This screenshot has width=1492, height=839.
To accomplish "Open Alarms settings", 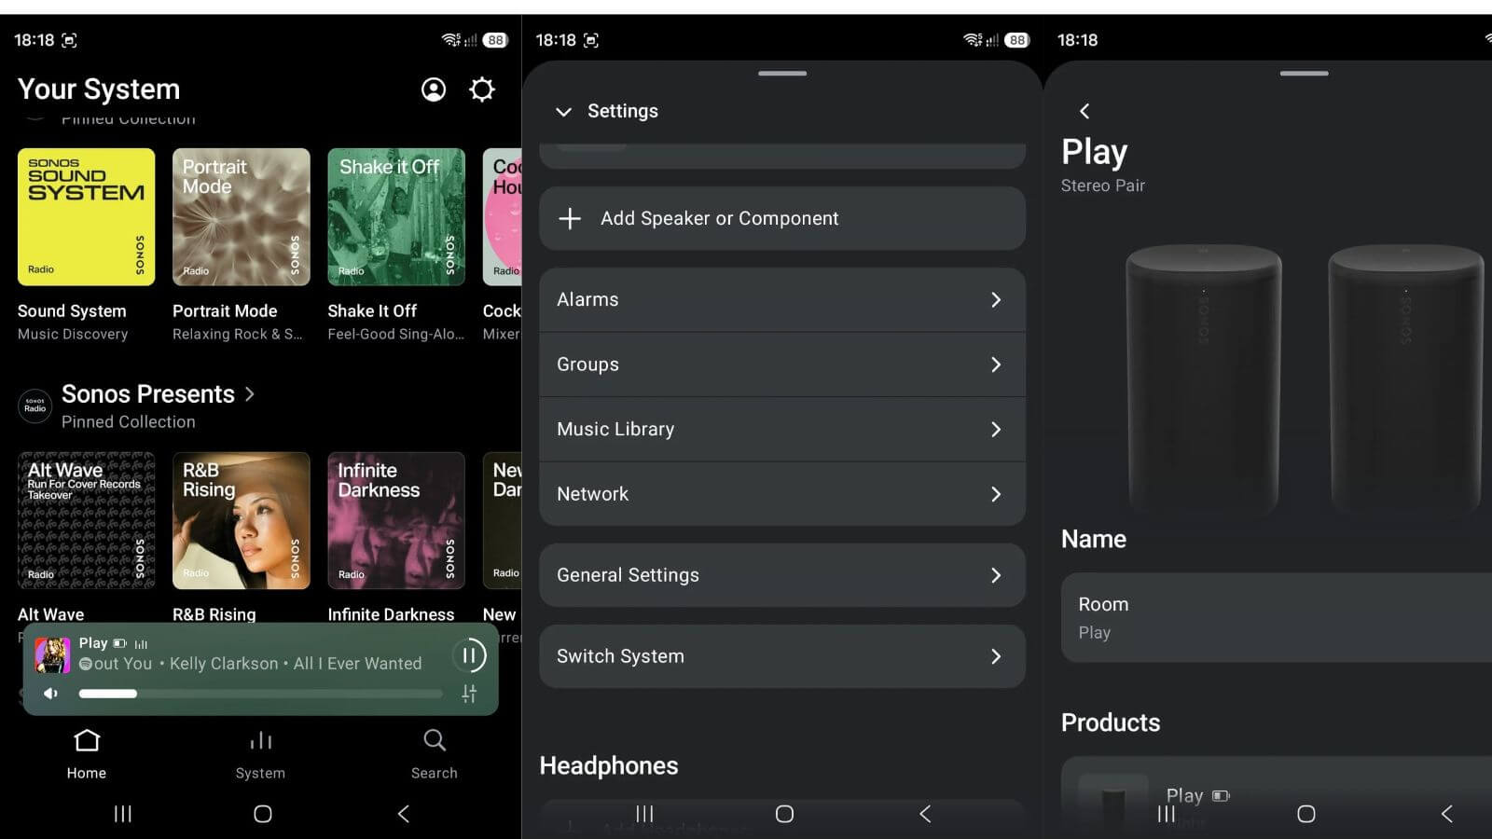I will point(782,300).
